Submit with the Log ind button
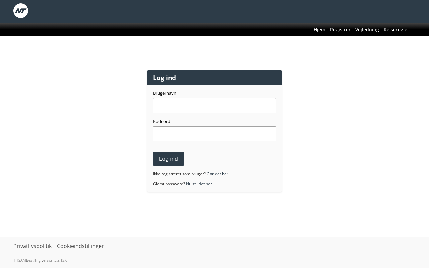429x268 pixels. (168, 159)
